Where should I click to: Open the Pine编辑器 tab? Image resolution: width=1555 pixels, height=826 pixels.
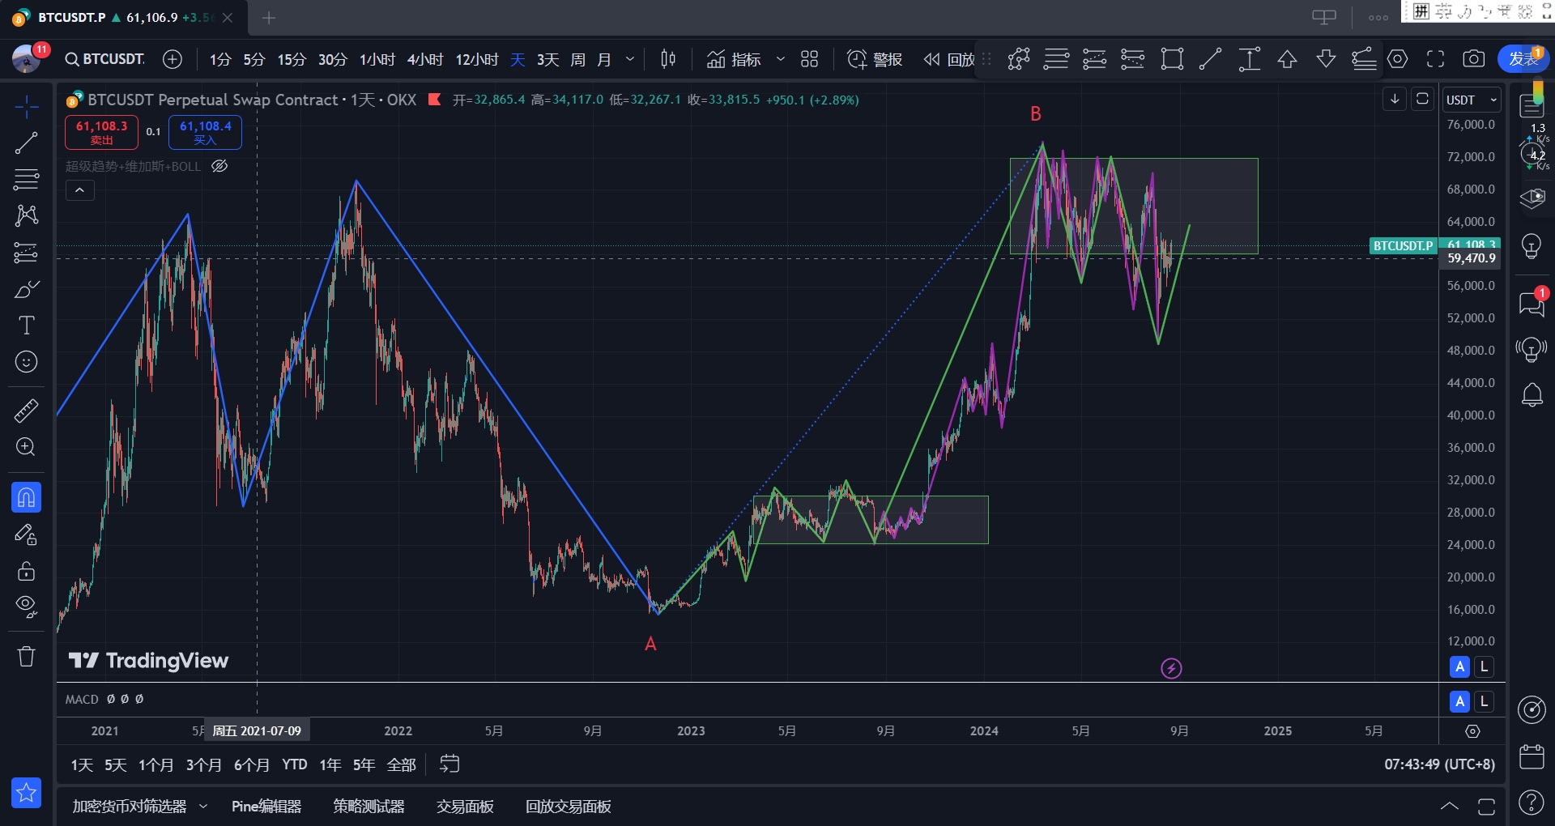(266, 807)
